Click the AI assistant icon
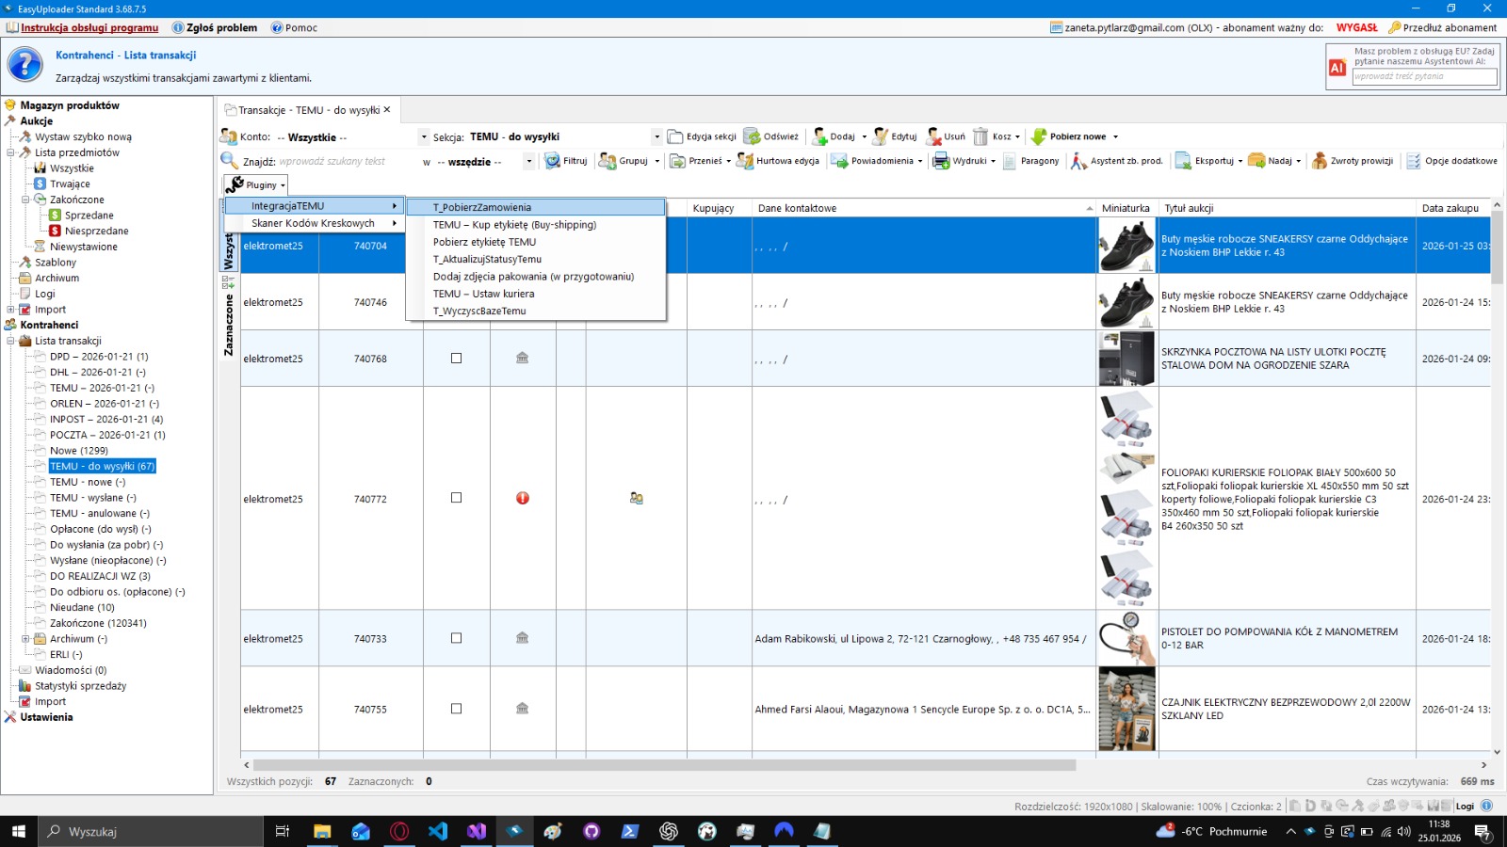The image size is (1507, 847). tap(1337, 68)
